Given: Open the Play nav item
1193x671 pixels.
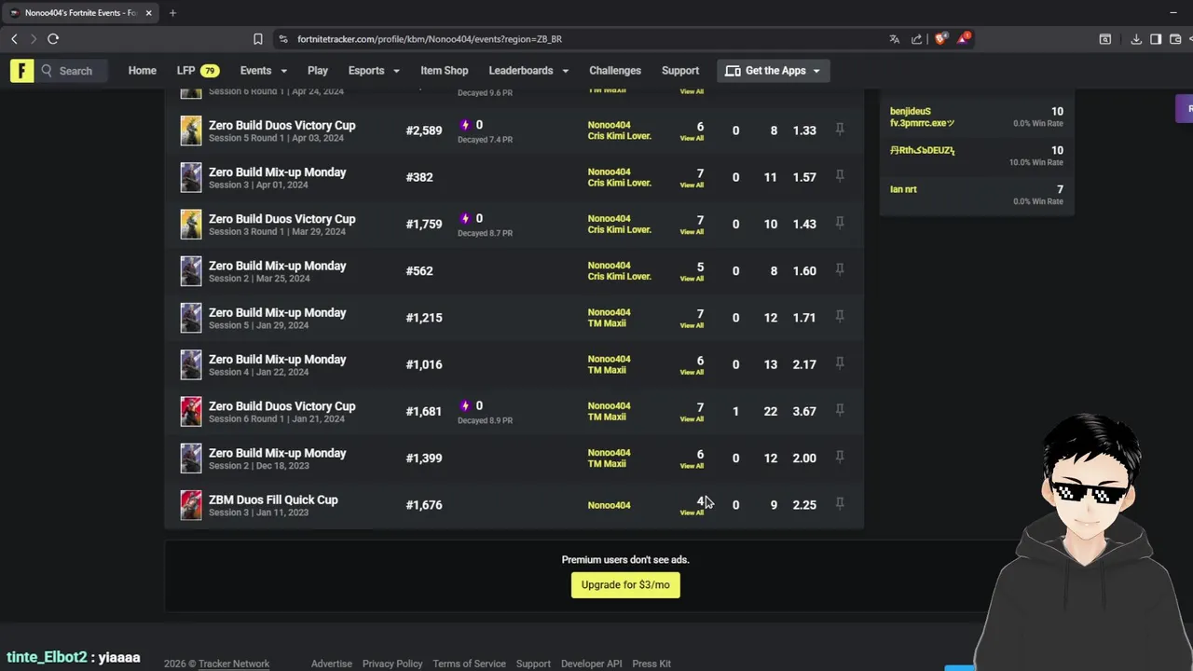Looking at the screenshot, I should pyautogui.click(x=318, y=71).
